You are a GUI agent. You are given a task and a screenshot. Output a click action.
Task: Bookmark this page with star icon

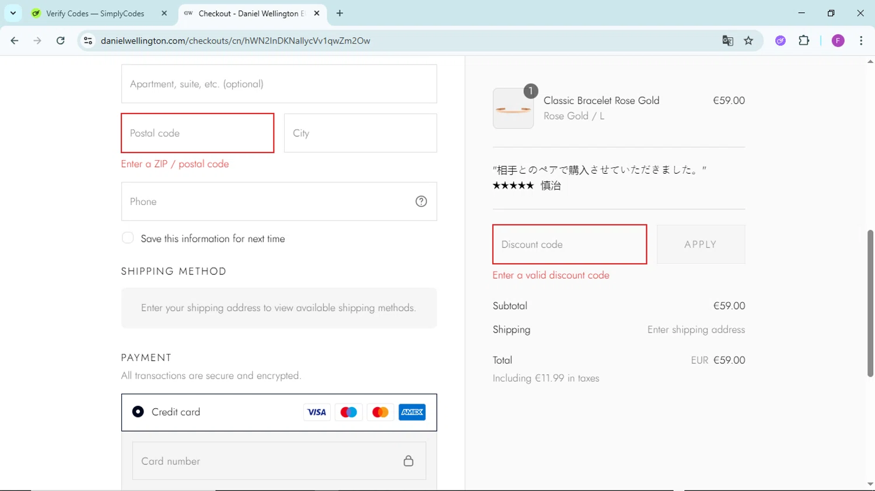coord(748,41)
